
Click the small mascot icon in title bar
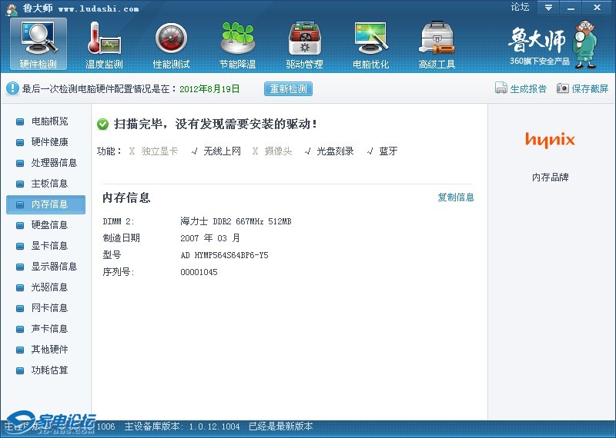[x=12, y=9]
